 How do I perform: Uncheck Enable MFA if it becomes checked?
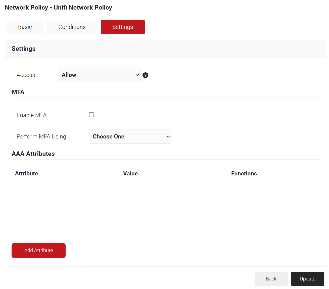(x=91, y=114)
